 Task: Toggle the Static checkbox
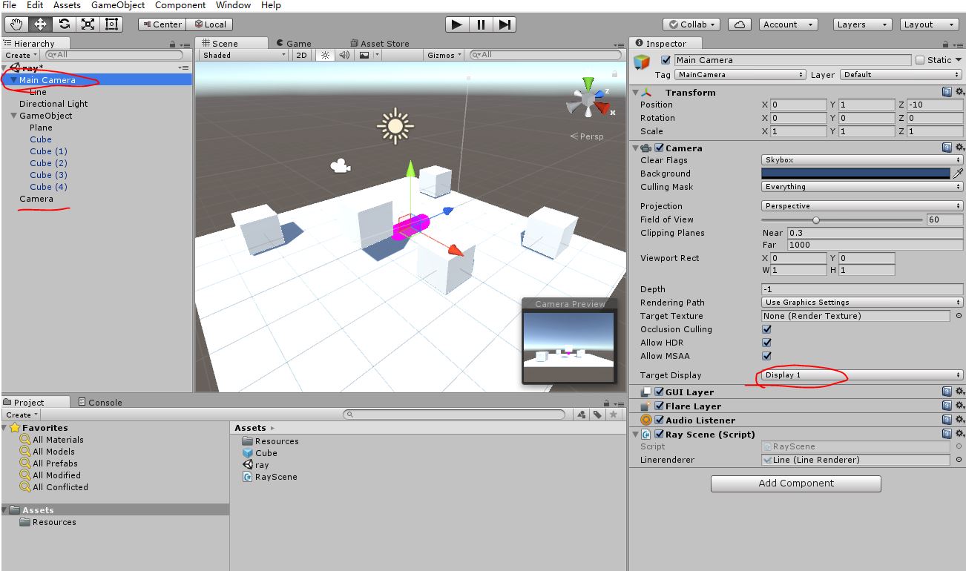920,60
